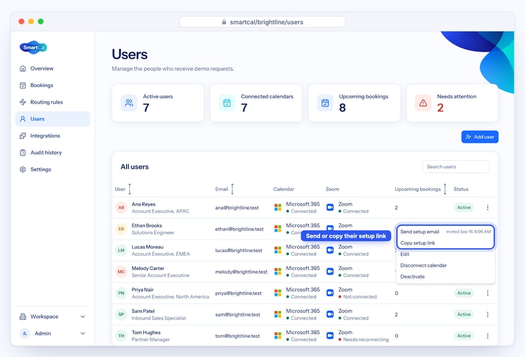Screen dimensions: 525x357
Task: Click Active status badge for Tom Hughes
Action: click(464, 336)
